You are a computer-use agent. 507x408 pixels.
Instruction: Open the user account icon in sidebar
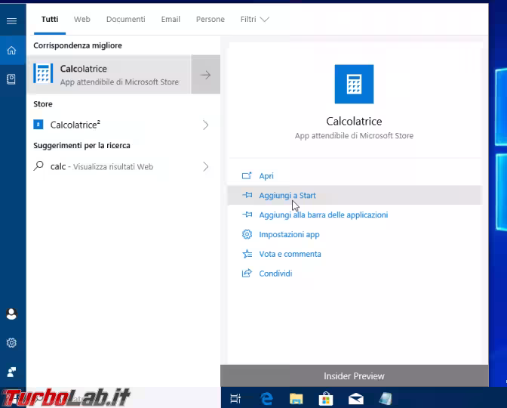pos(11,314)
